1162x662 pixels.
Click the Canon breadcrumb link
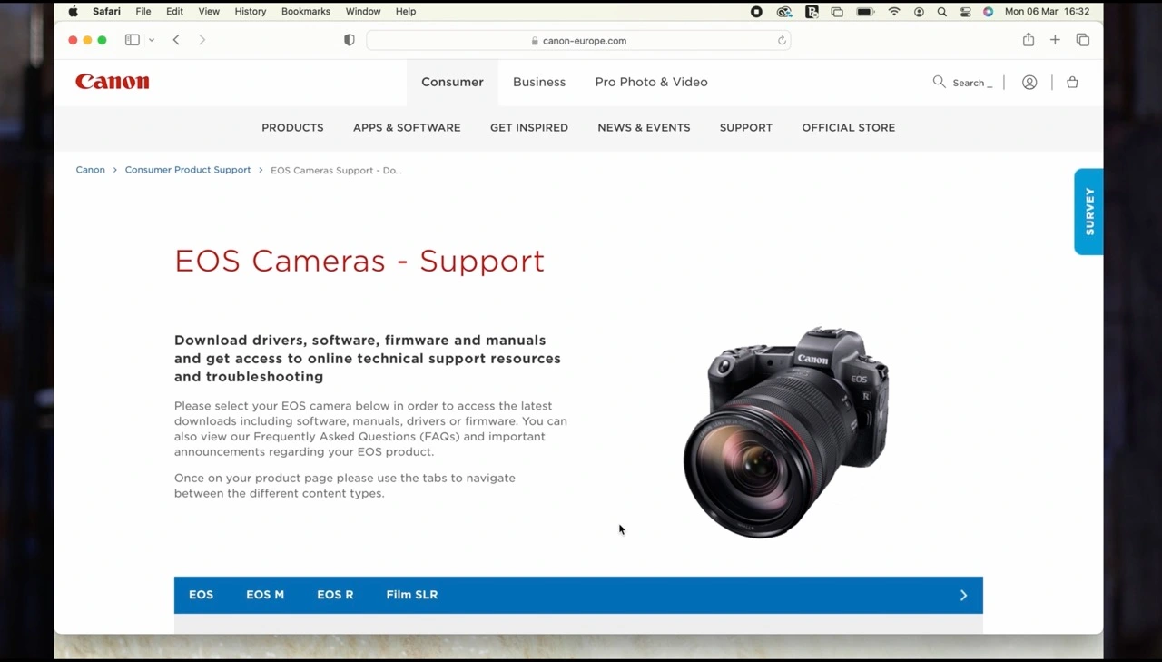pos(91,170)
